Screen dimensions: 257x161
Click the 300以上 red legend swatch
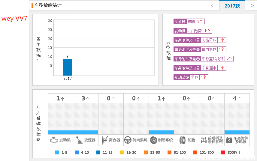223,153
